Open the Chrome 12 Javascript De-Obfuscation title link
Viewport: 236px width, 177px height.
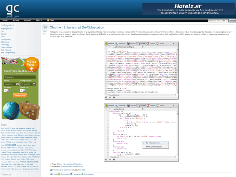[x=77, y=27]
